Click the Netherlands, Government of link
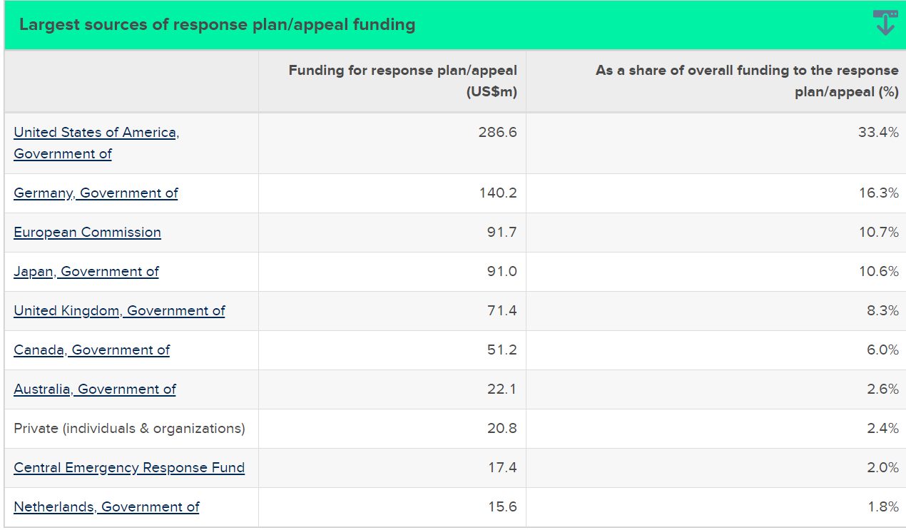This screenshot has width=906, height=530. [x=106, y=507]
